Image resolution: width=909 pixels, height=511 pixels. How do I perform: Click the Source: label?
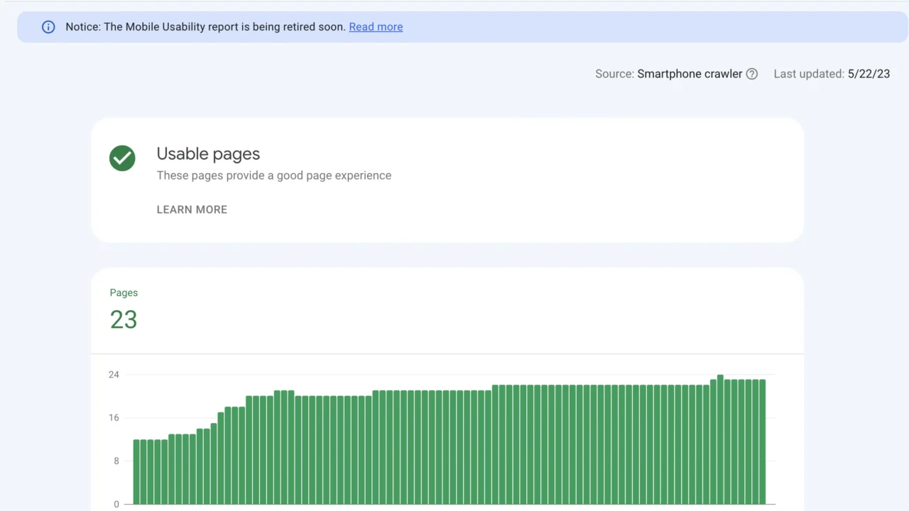(x=614, y=74)
